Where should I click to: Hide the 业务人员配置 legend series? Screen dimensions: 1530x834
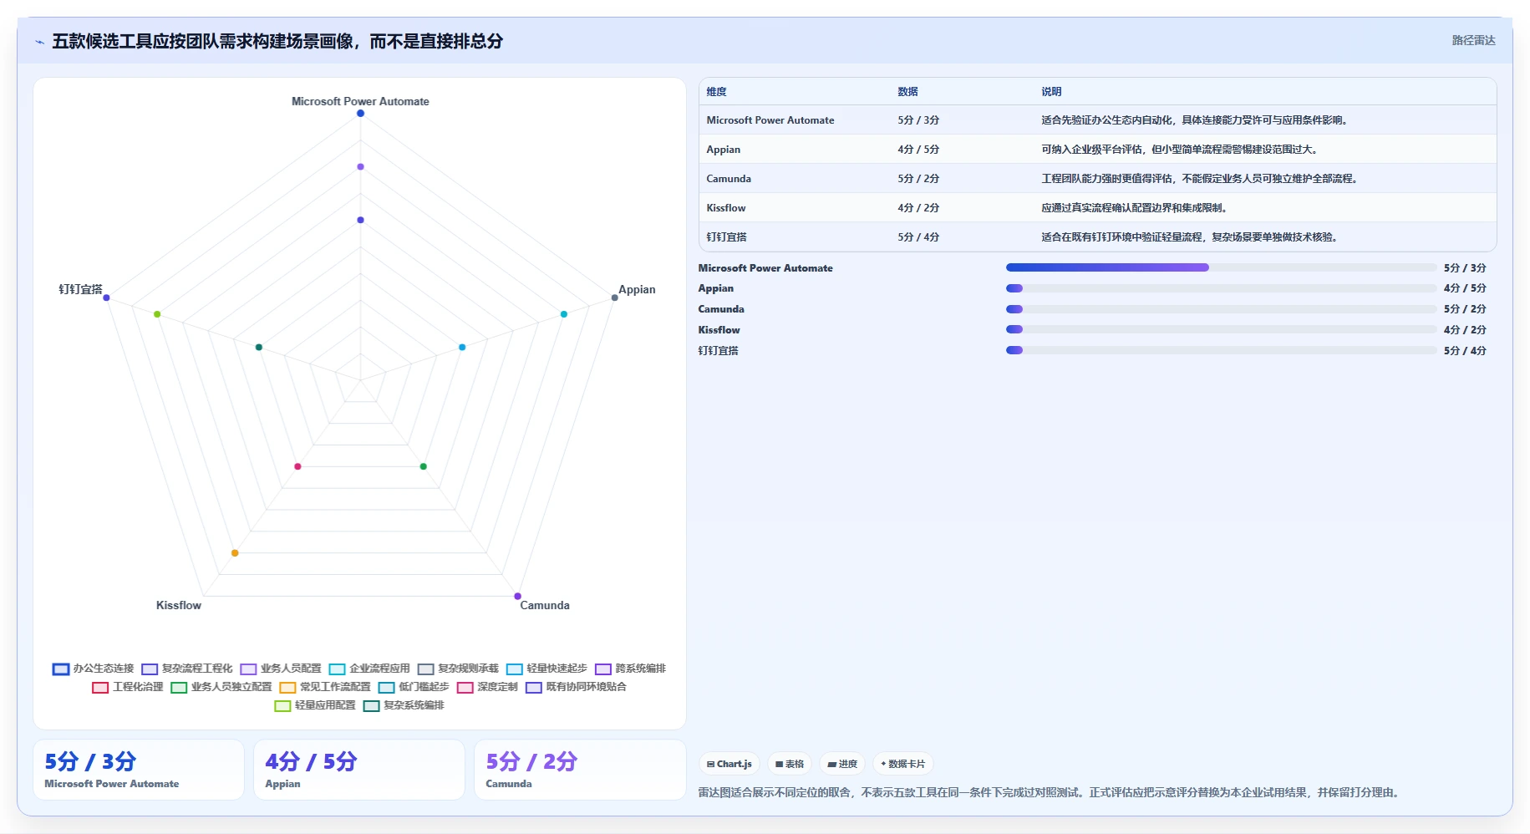point(281,669)
